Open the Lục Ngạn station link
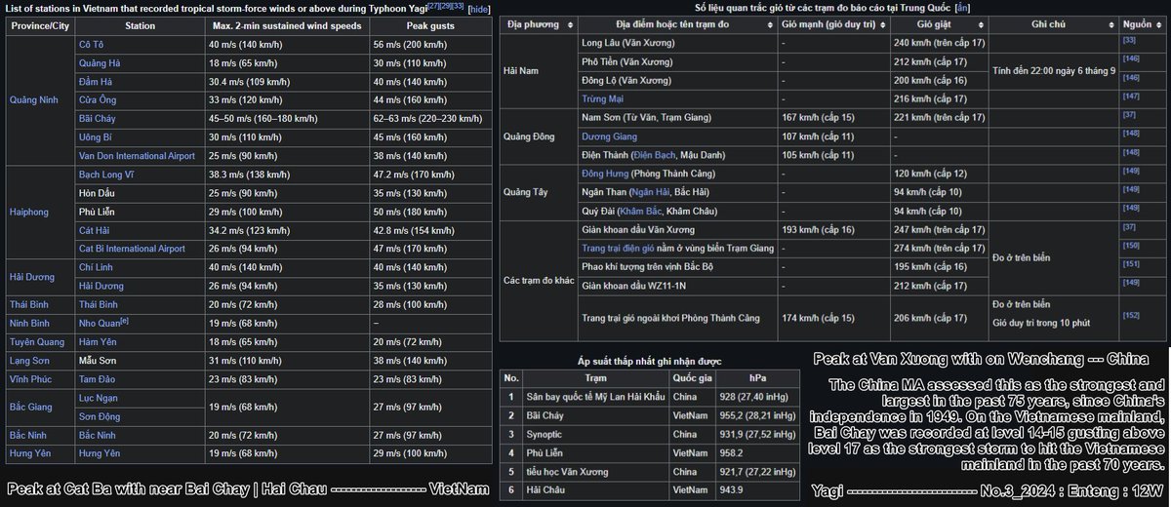Image resolution: width=1171 pixels, height=507 pixels. coord(100,398)
